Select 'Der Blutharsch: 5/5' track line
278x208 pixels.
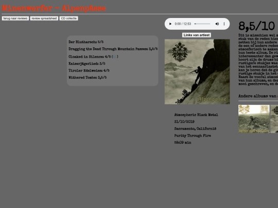tap(86, 42)
